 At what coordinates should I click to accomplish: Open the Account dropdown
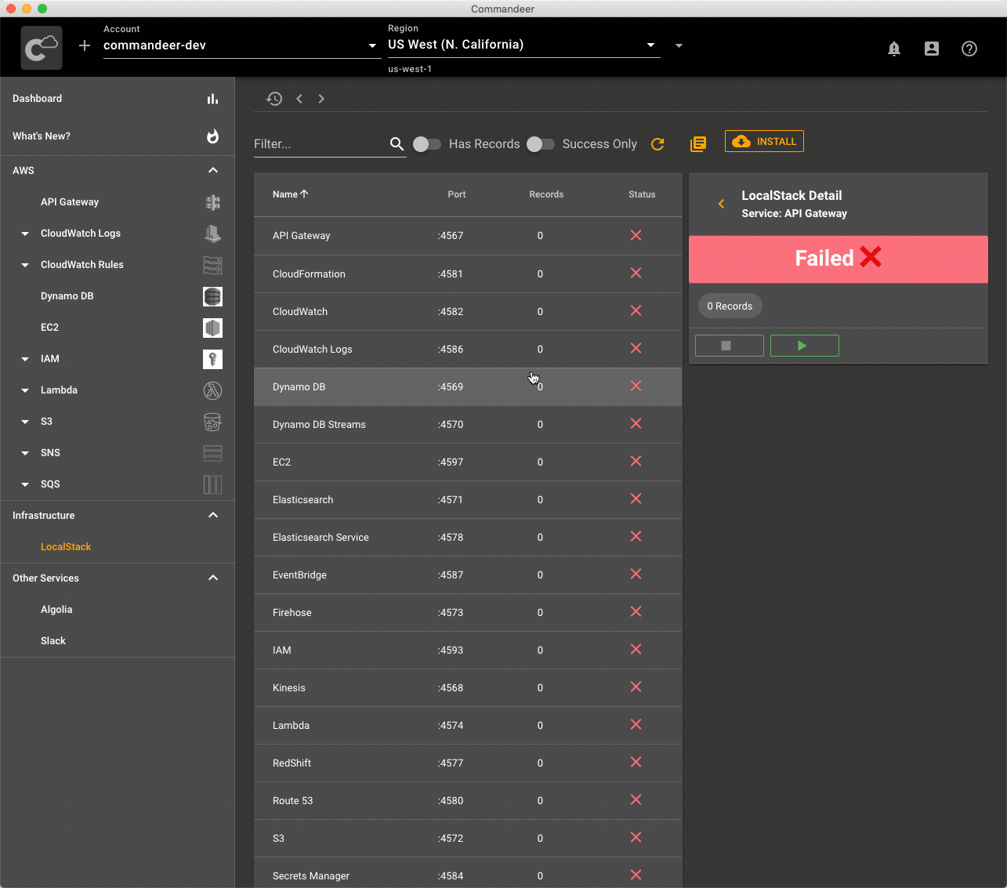click(x=241, y=45)
